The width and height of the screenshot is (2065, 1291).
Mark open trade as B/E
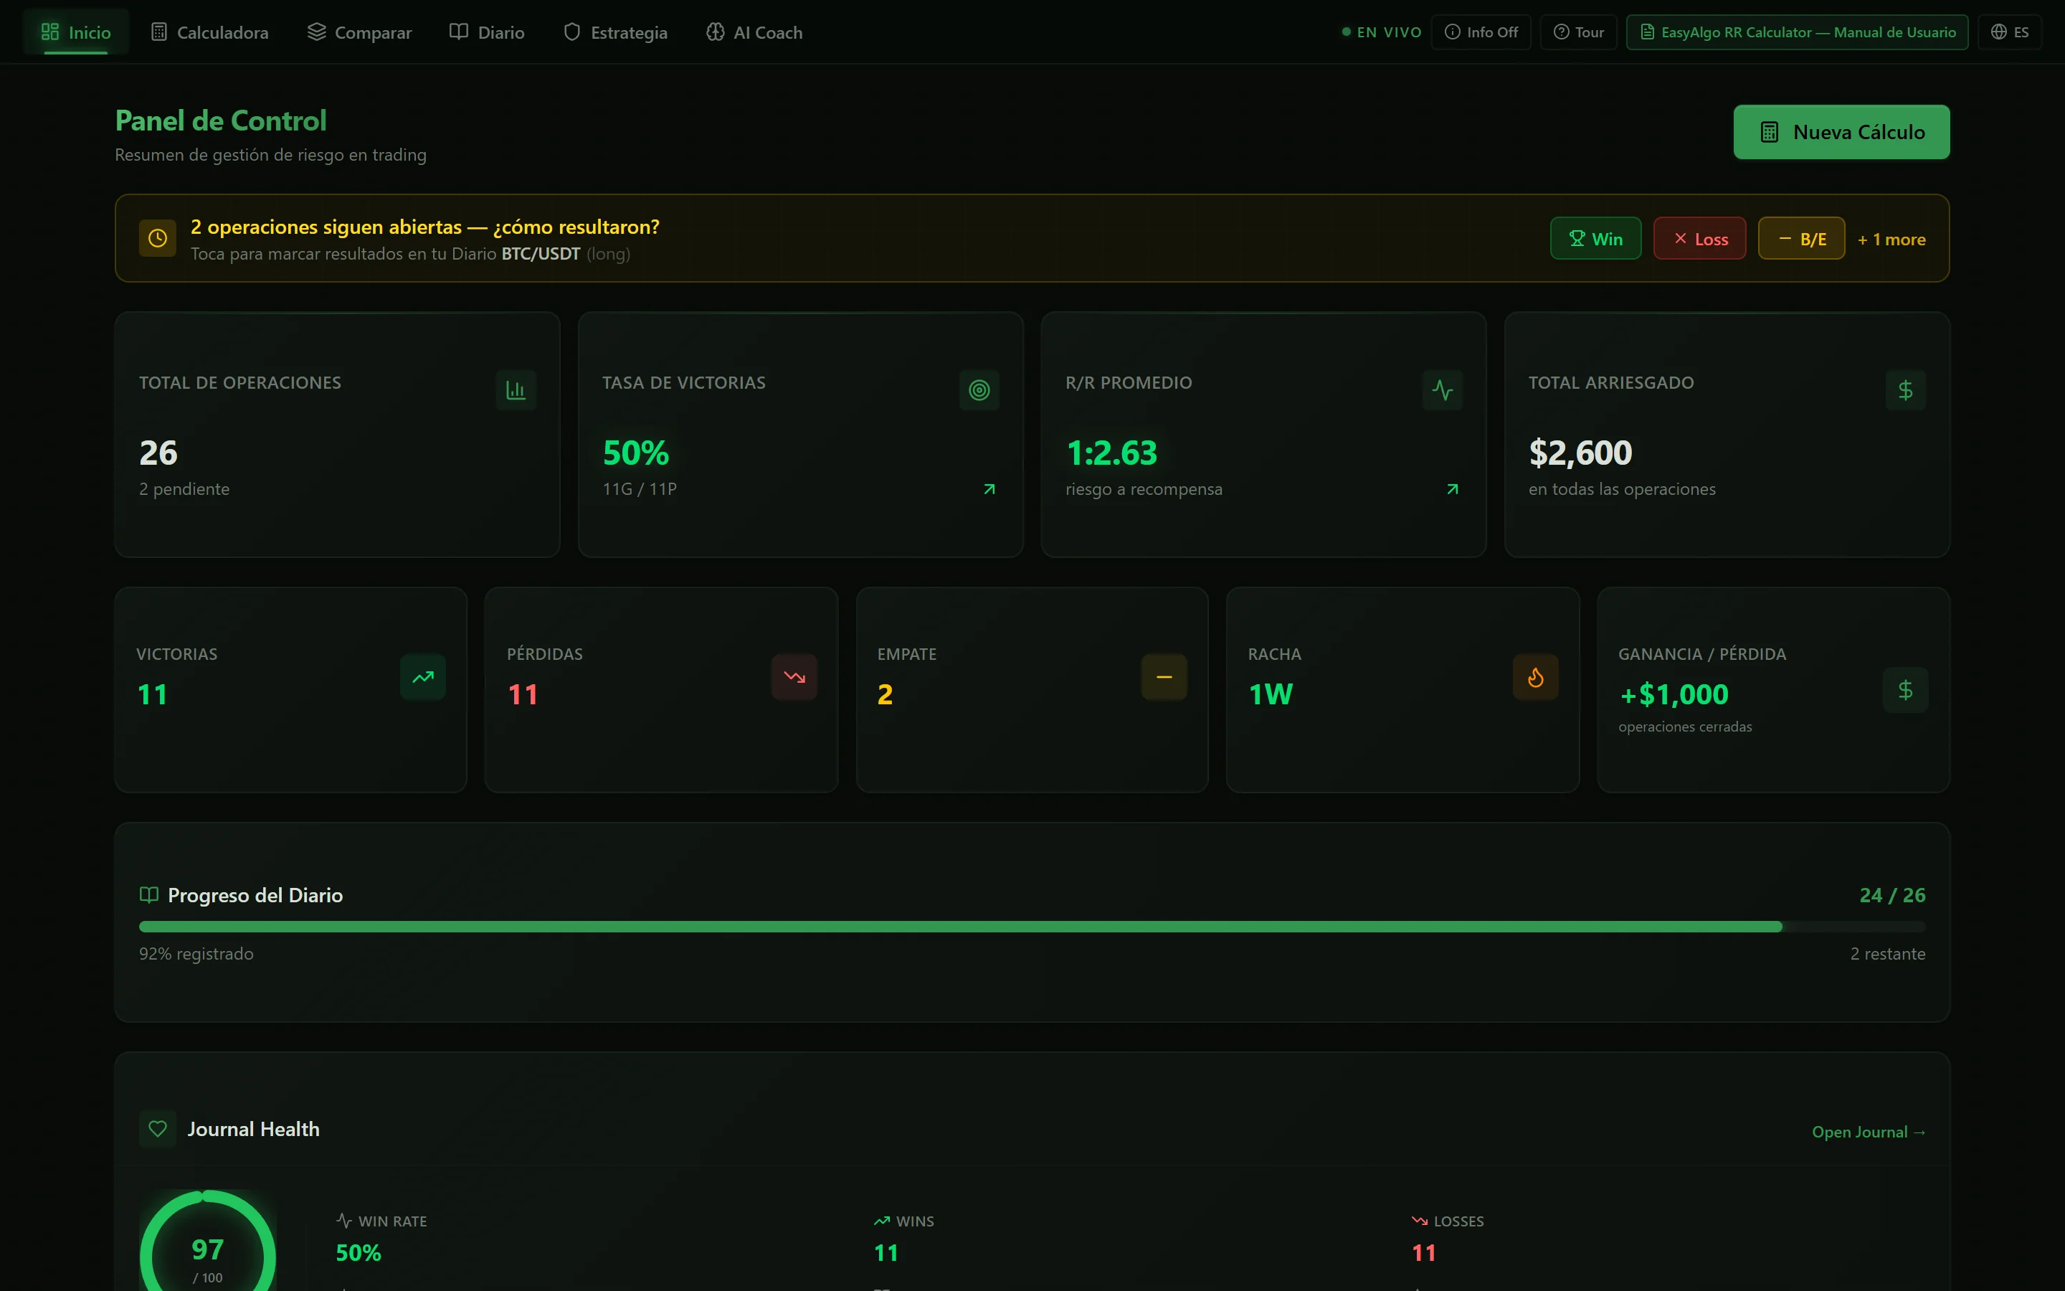[1801, 239]
